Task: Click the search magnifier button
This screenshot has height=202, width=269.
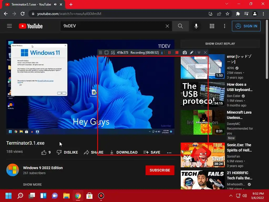Action: coord(180,26)
